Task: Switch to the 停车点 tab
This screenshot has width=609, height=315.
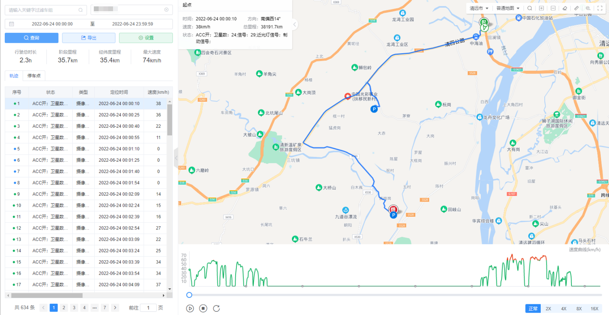Action: pyautogui.click(x=34, y=75)
